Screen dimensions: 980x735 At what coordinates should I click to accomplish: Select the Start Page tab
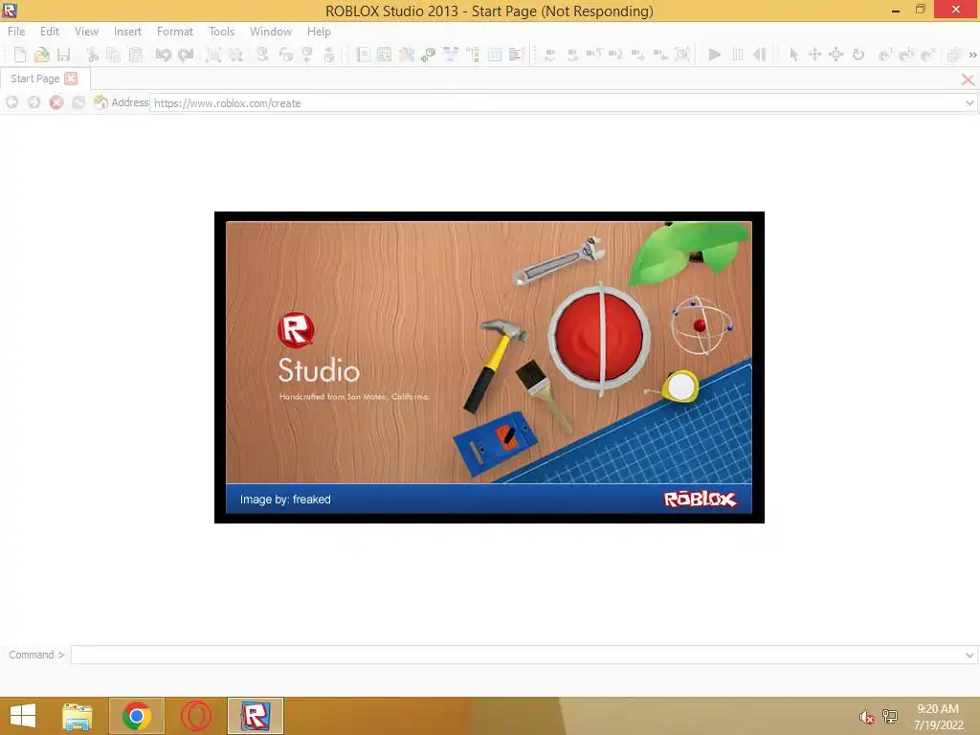[35, 78]
